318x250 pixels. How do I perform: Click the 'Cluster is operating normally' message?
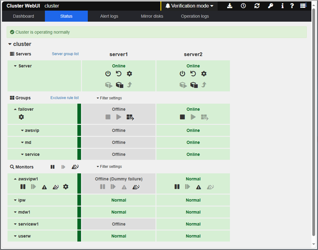click(x=43, y=32)
